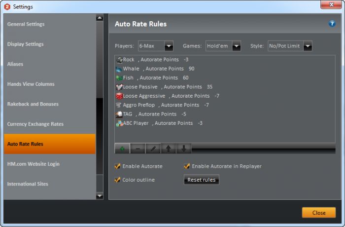The image size is (345, 227).
Task: Select TAG rule name text
Action: point(127,114)
